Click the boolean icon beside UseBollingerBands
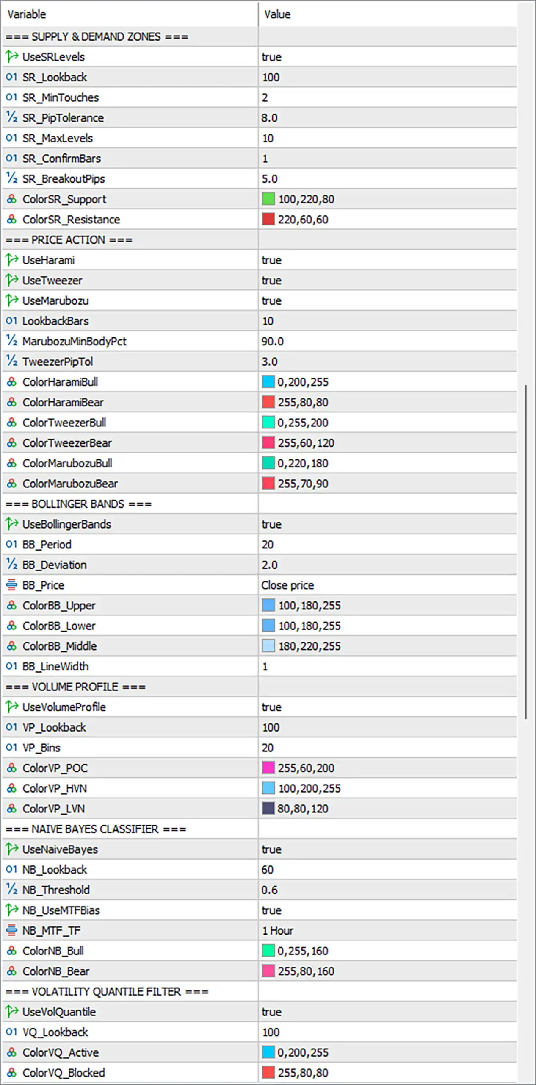 pos(12,524)
